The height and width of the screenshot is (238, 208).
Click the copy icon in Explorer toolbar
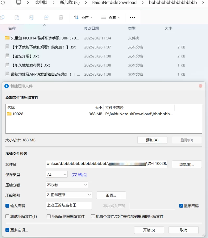pos(2,17)
